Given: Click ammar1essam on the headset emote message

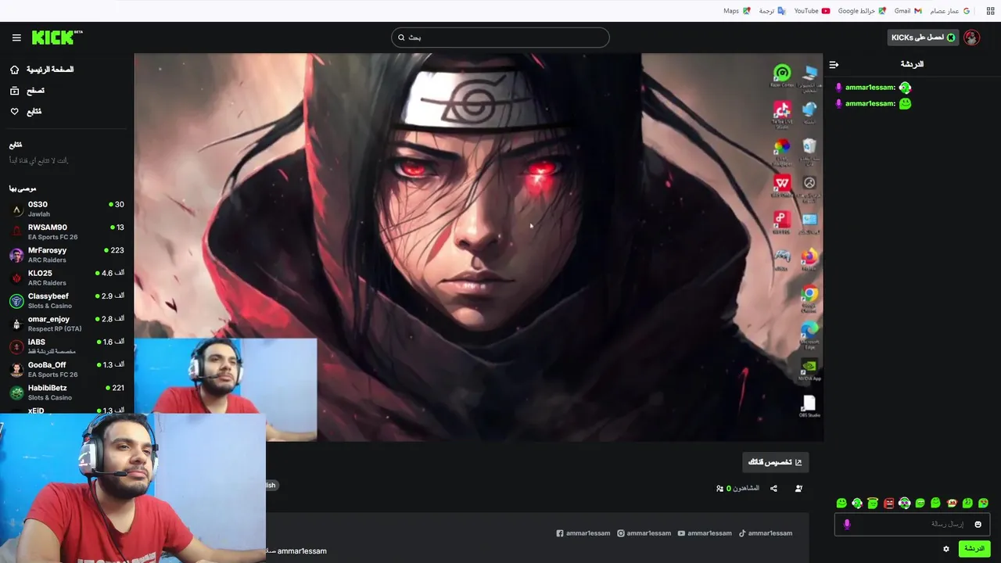Looking at the screenshot, I should point(870,88).
